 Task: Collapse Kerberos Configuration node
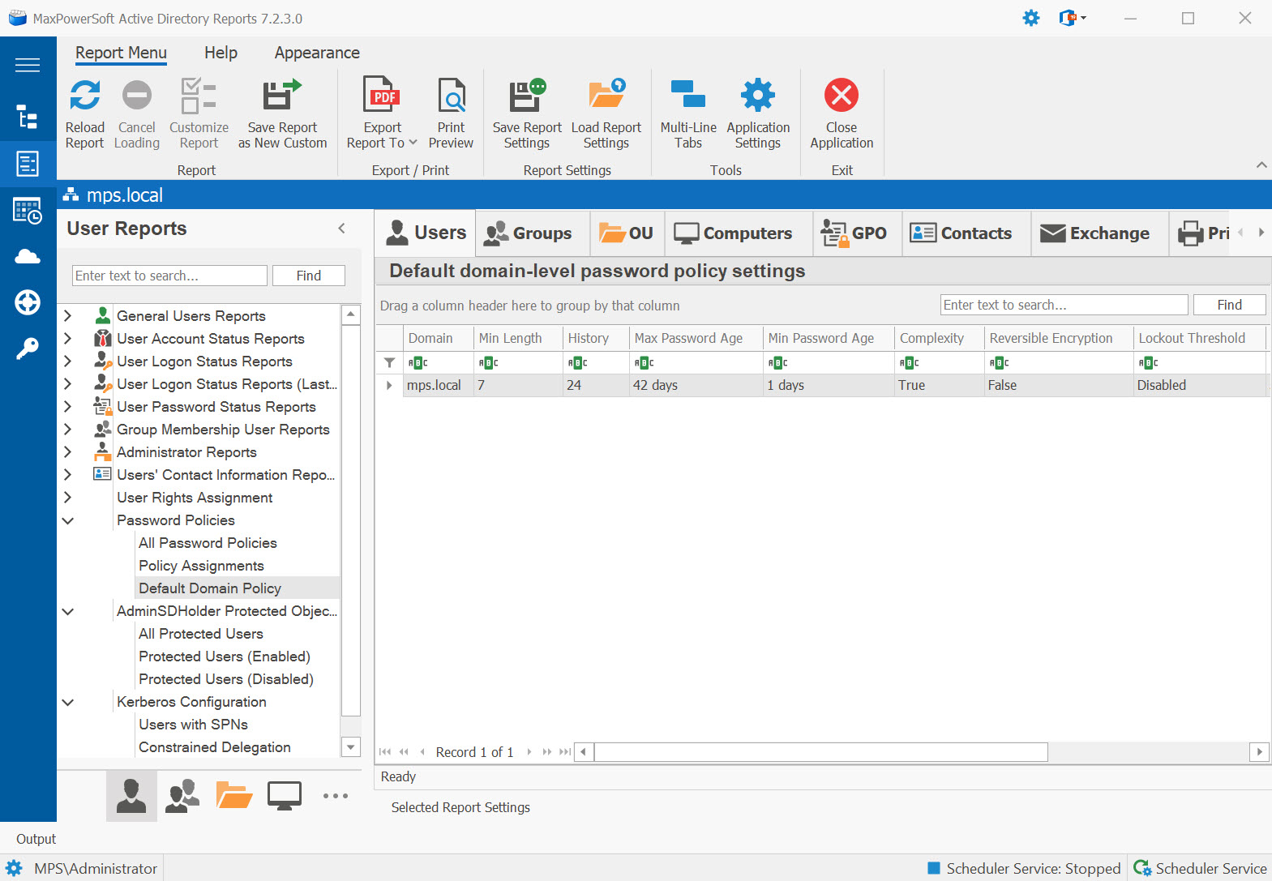point(68,702)
